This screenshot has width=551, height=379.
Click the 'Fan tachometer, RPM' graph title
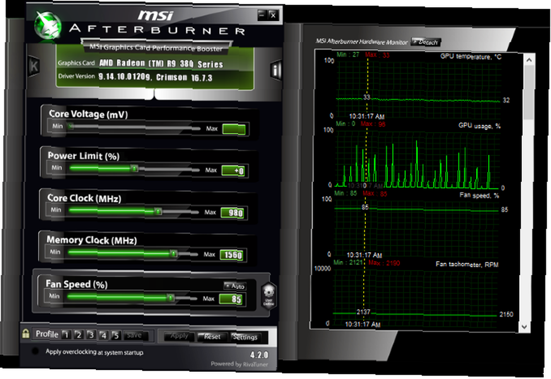click(467, 264)
